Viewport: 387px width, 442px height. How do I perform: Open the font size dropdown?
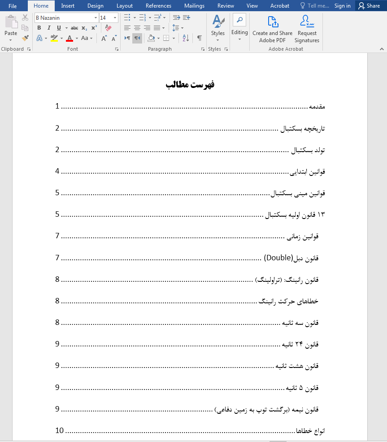point(115,17)
